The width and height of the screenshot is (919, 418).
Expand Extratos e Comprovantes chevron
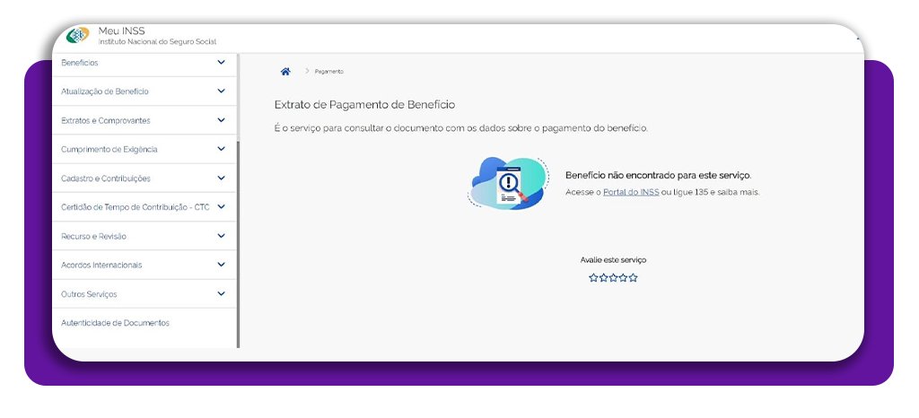point(221,120)
